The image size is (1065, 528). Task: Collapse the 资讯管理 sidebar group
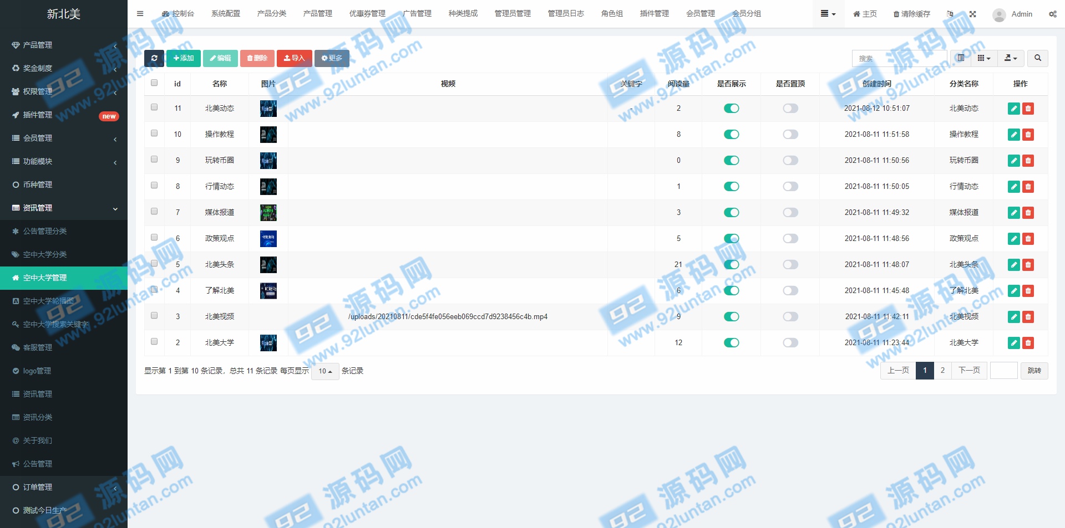point(64,208)
